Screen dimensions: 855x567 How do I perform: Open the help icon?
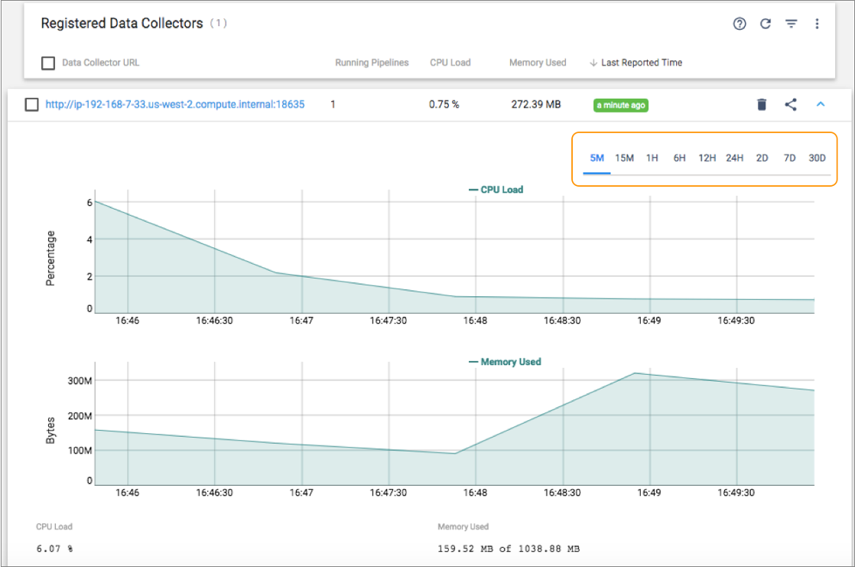coord(739,24)
